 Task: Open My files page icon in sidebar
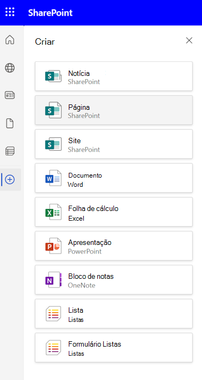coord(10,124)
